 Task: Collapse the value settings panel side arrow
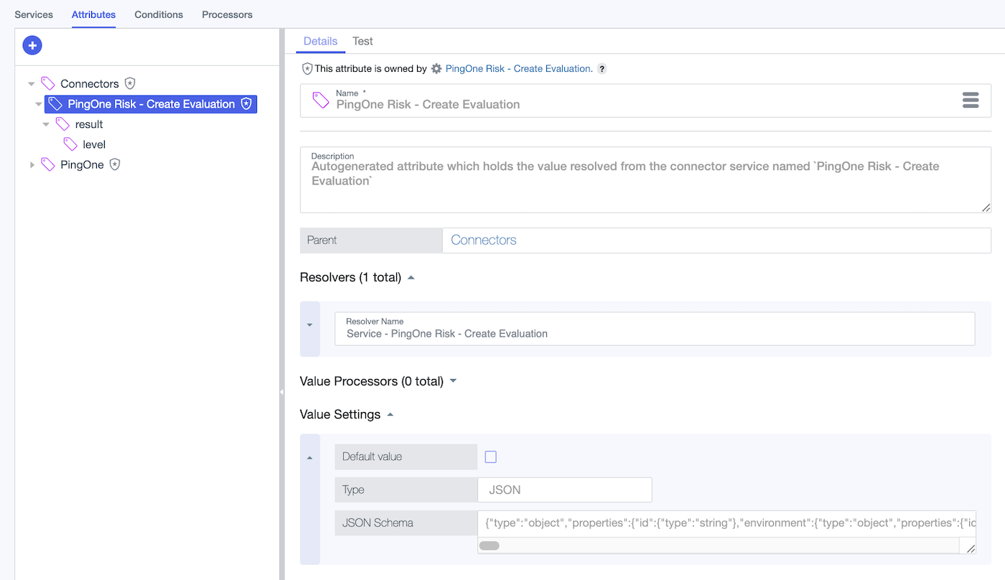310,458
